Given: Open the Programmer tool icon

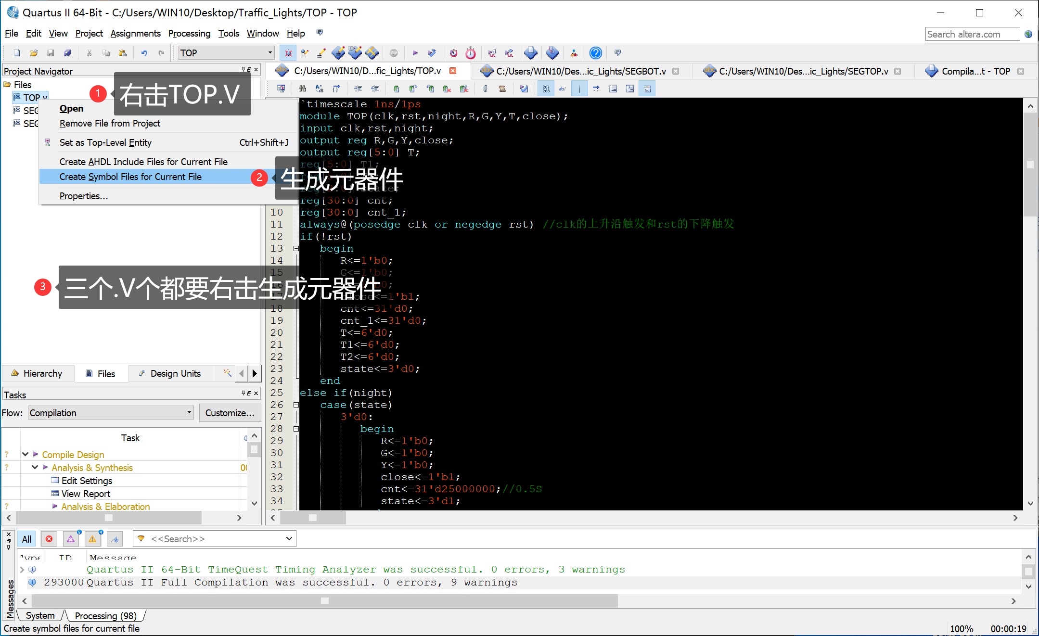Looking at the screenshot, I should point(574,53).
